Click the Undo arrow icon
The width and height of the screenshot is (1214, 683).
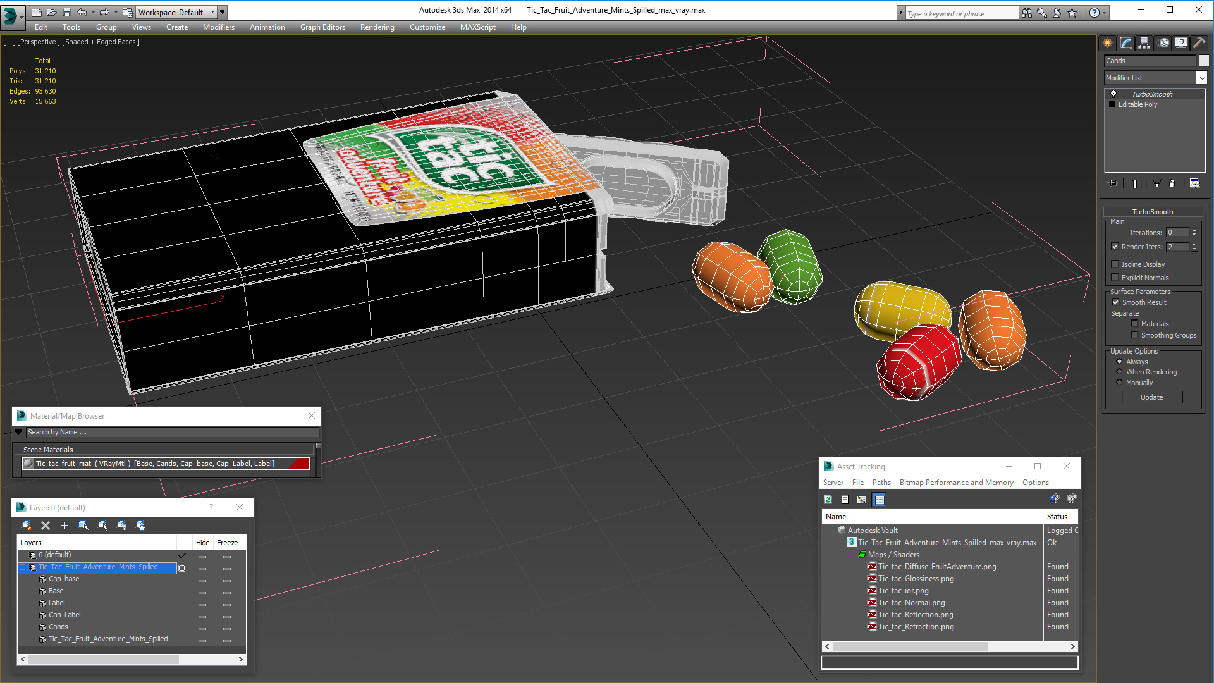point(82,12)
